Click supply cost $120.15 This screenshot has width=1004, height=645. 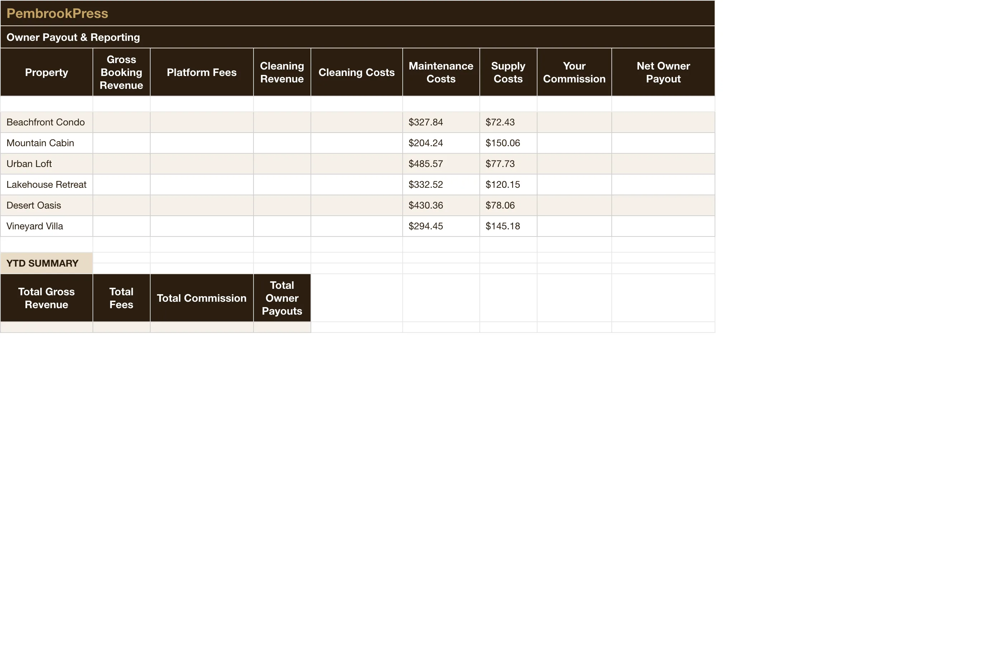click(508, 184)
